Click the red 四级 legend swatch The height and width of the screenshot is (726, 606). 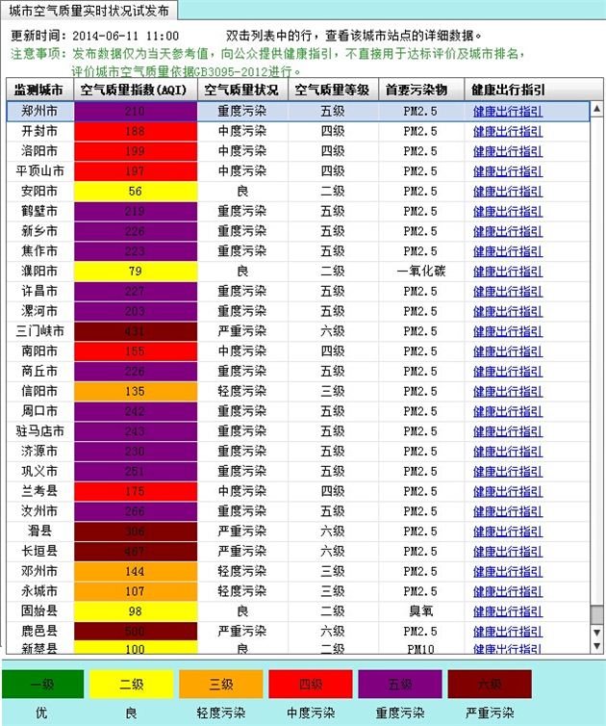pos(311,684)
